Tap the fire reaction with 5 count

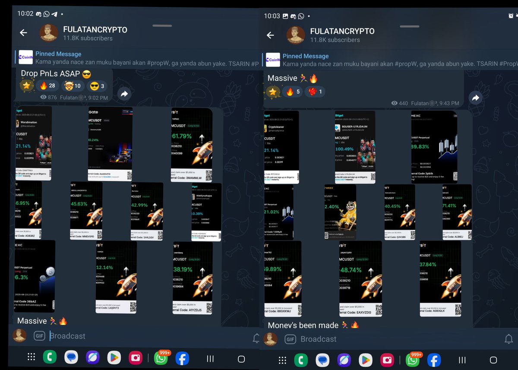[293, 91]
